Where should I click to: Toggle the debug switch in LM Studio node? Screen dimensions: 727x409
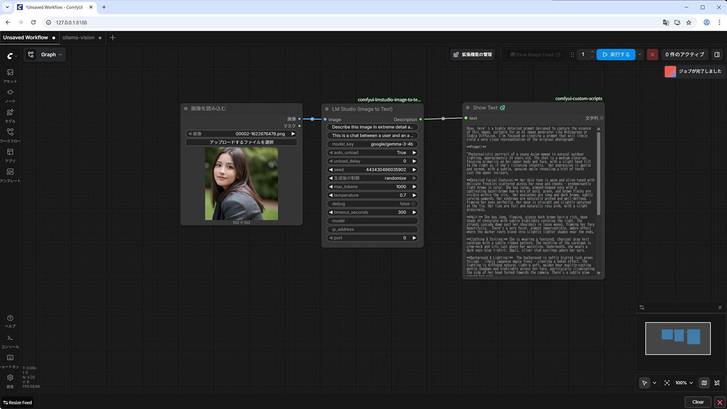414,204
